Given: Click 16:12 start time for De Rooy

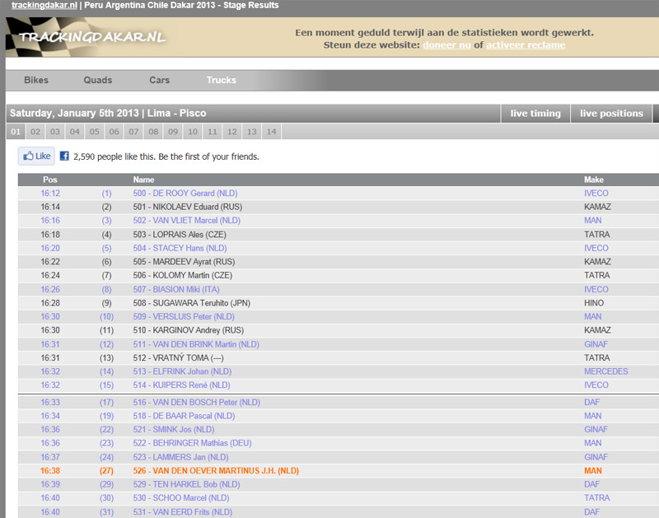Looking at the screenshot, I should click(50, 194).
